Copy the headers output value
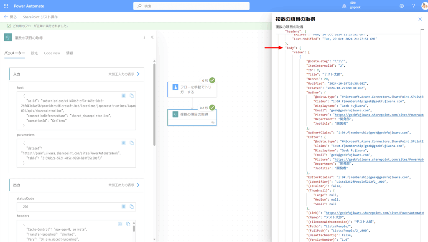Image resolution: width=428 pixels, height=242 pixels. pyautogui.click(x=128, y=224)
